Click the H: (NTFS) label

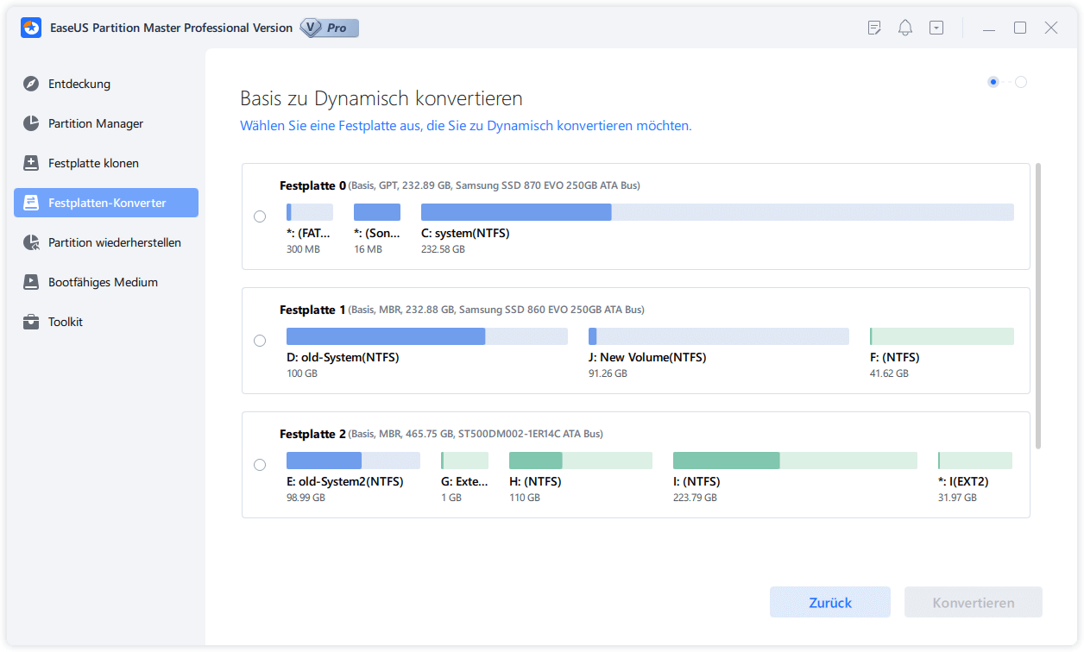pyautogui.click(x=535, y=481)
